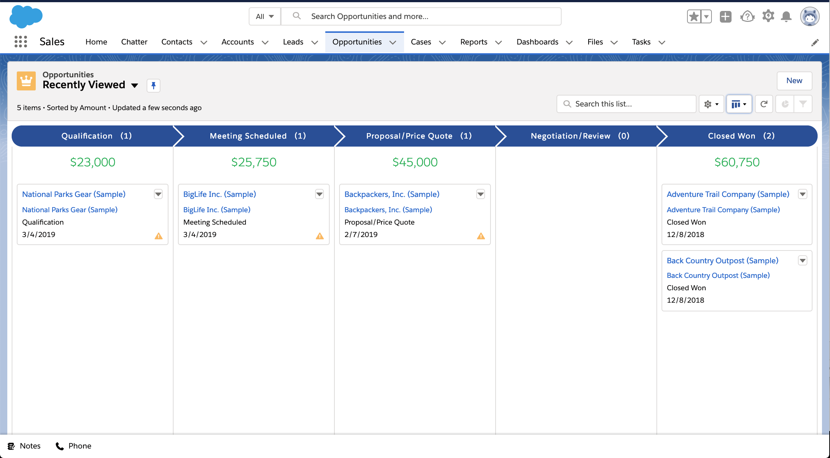Click the filter funnel icon
Screen dimensions: 830x458
tap(803, 104)
